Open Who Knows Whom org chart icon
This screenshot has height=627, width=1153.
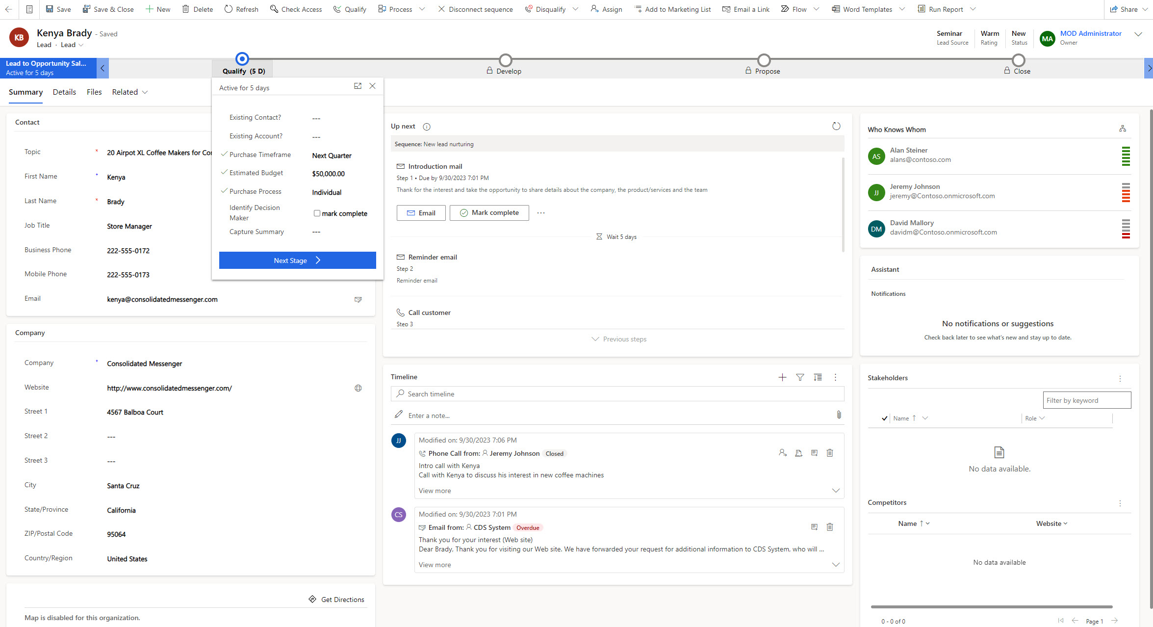(x=1123, y=129)
